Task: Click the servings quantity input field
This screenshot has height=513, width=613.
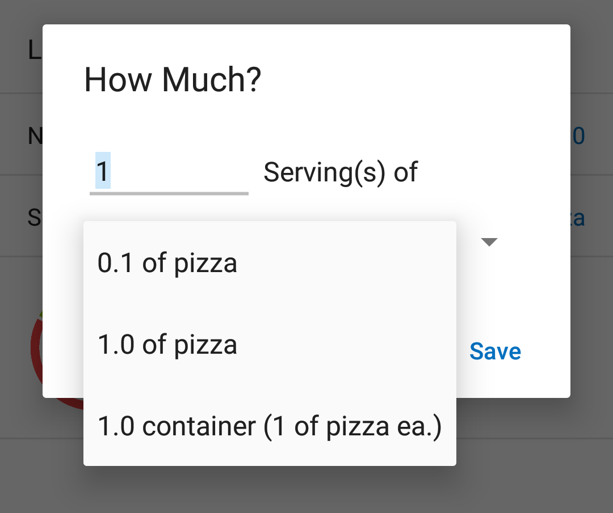Action: tap(169, 172)
